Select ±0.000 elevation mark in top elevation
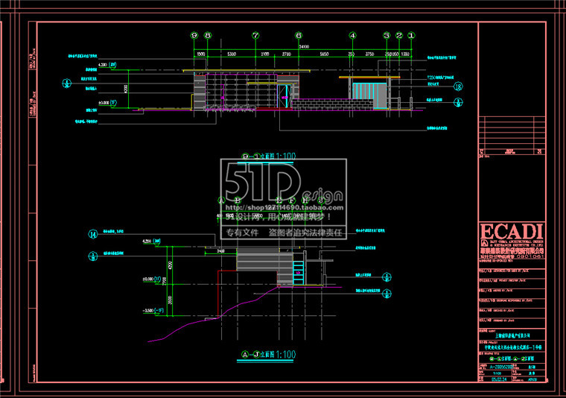566x398 pixels. 107,104
